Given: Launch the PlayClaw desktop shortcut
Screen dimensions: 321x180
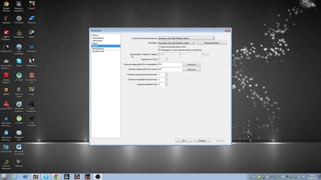Looking at the screenshot, I should [x=32, y=20].
